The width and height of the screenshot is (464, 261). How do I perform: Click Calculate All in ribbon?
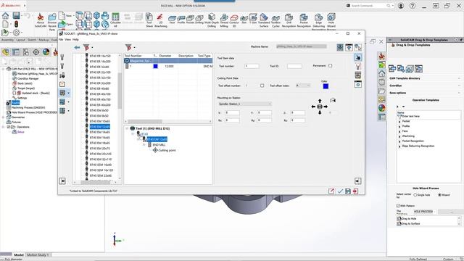point(115,20)
